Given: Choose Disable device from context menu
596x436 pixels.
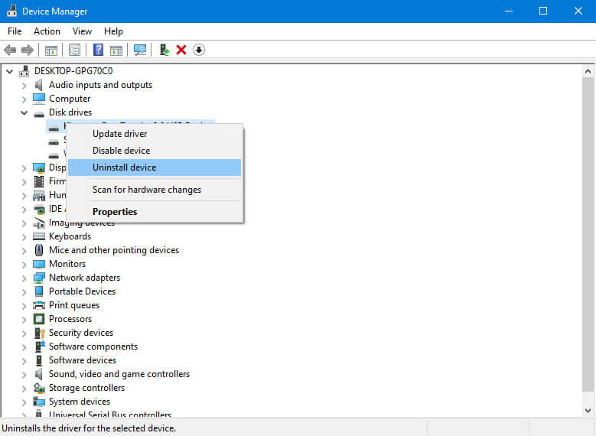Looking at the screenshot, I should click(155, 151).
